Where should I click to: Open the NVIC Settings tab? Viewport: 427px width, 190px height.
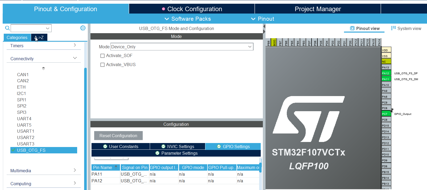point(177,146)
